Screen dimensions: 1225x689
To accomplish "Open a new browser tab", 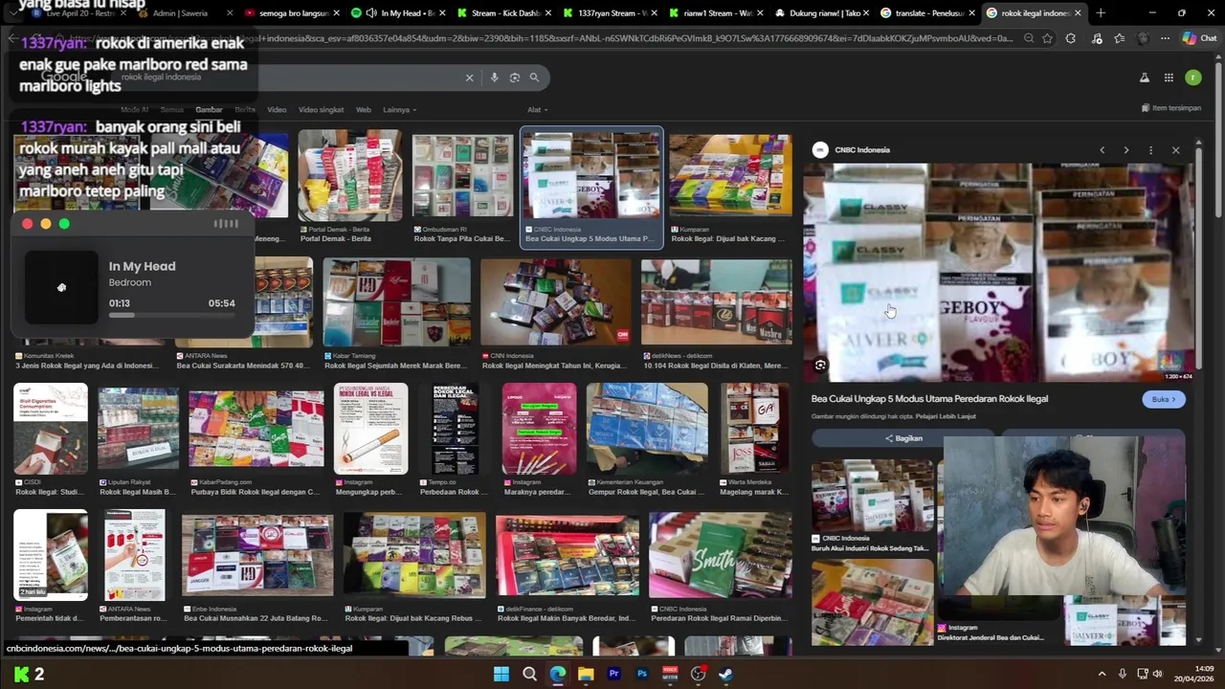I will 1101,13.
